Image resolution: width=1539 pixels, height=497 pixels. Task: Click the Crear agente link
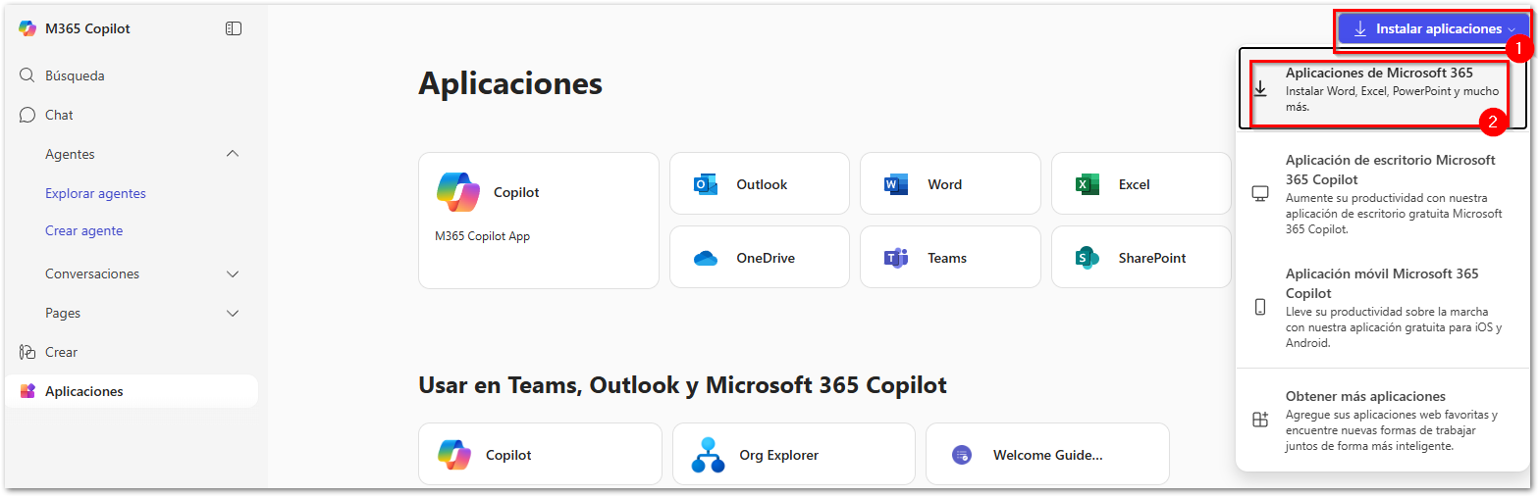point(83,230)
